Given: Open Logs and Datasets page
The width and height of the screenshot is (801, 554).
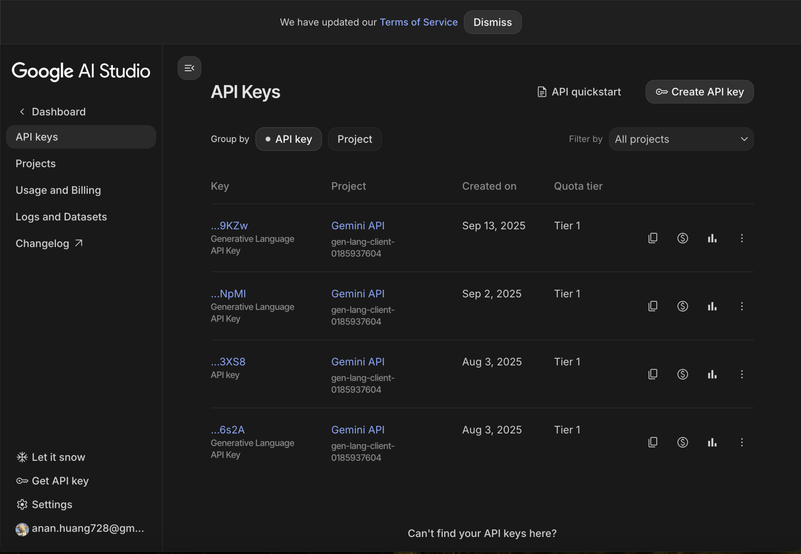Looking at the screenshot, I should click(x=61, y=217).
